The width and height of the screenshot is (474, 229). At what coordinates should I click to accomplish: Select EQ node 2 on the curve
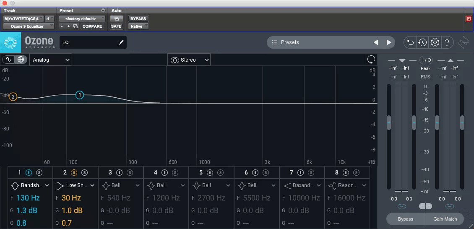pos(13,97)
